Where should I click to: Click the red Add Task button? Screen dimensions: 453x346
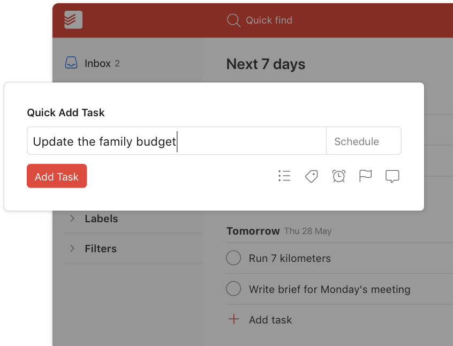(57, 176)
